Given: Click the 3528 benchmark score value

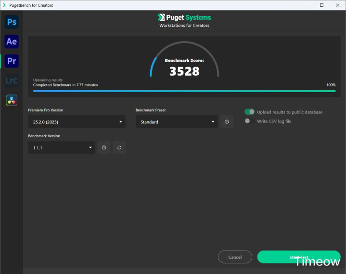Looking at the screenshot, I should pos(184,71).
